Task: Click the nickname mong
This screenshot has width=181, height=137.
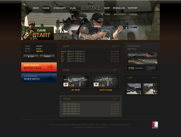Action: tap(38, 49)
